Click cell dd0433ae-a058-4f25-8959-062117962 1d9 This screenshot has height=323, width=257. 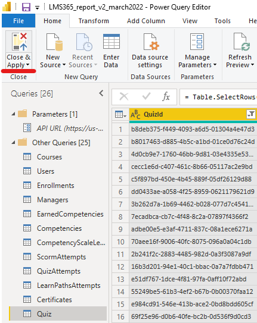pos(193,192)
